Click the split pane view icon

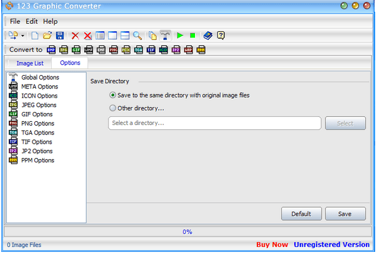pyautogui.click(x=125, y=35)
